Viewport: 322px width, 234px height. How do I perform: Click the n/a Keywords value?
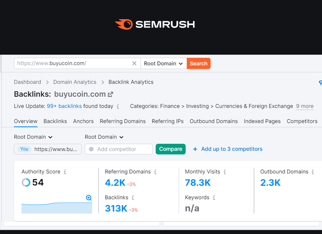(x=192, y=208)
